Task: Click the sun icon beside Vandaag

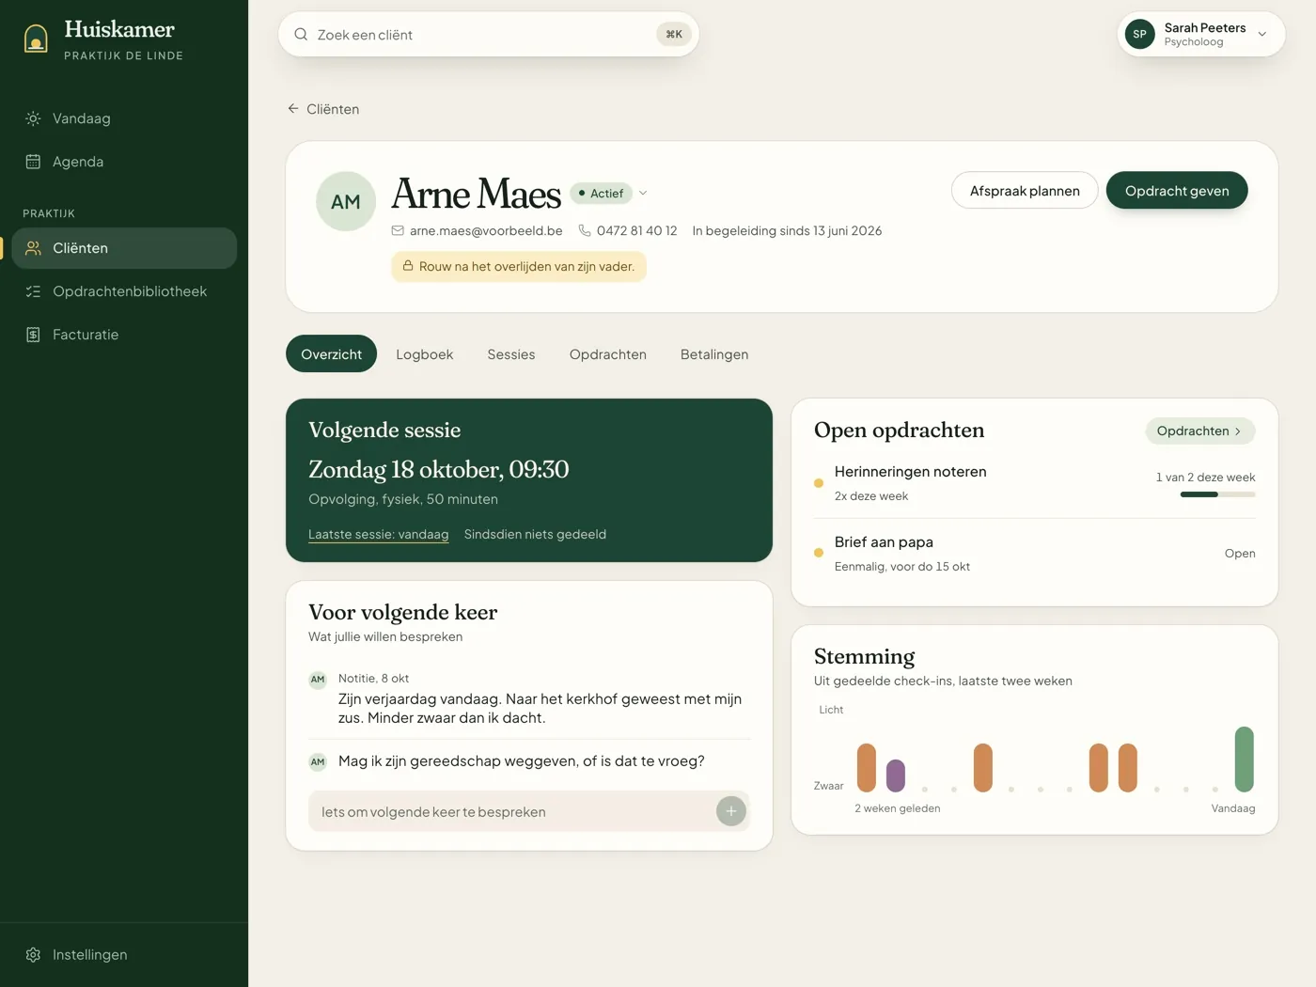Action: click(33, 118)
